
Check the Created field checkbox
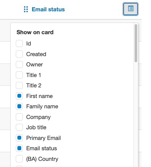(x=19, y=54)
